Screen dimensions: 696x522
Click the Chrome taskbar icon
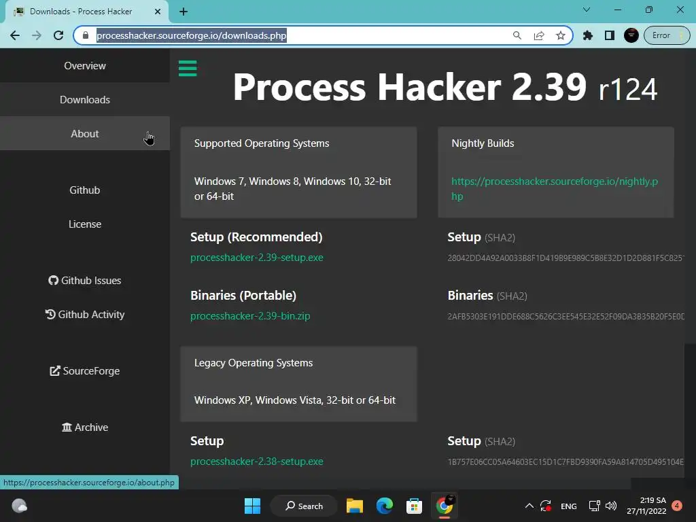tap(445, 506)
